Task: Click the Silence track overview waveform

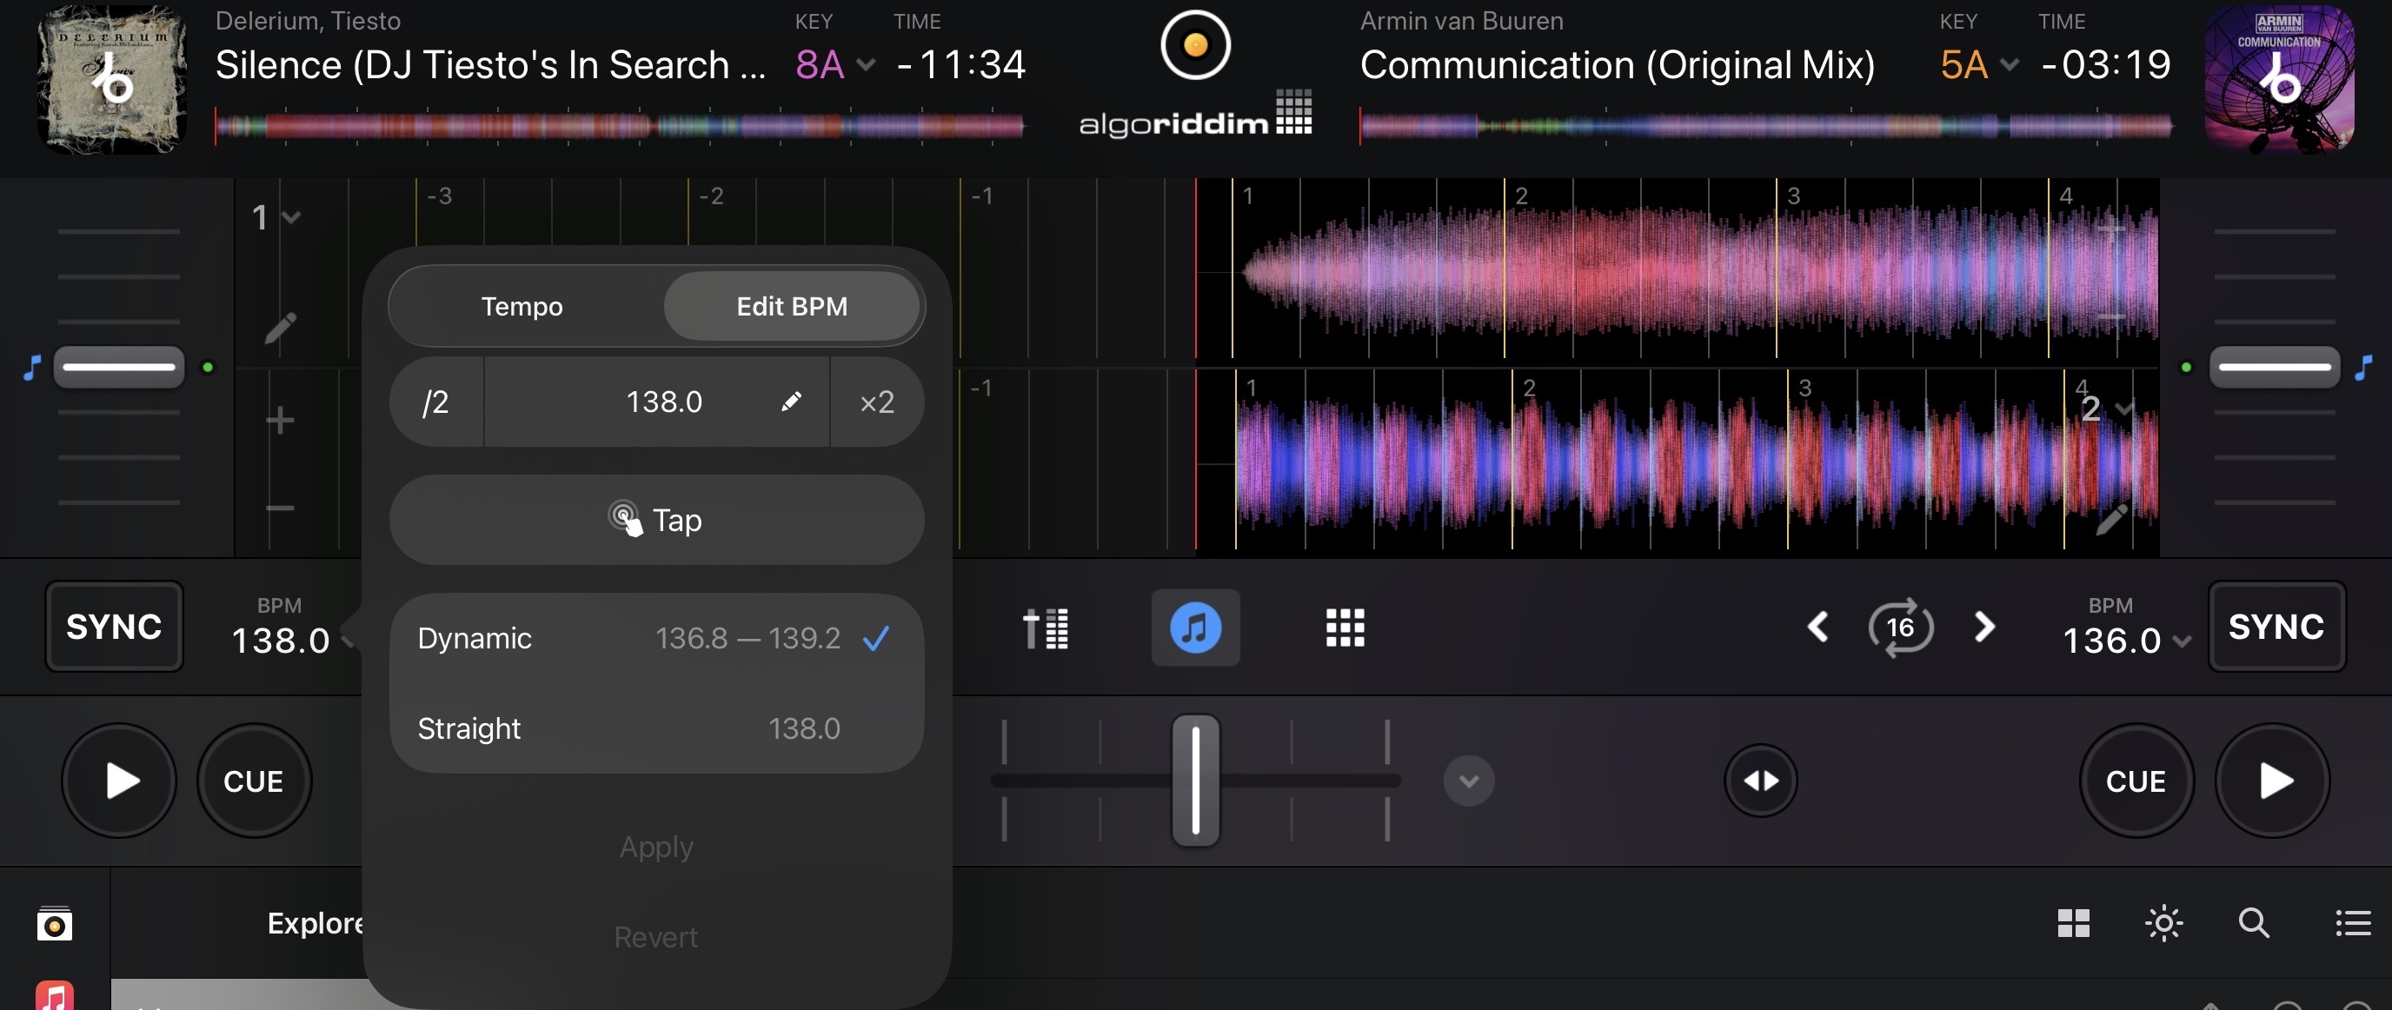Action: coord(620,125)
